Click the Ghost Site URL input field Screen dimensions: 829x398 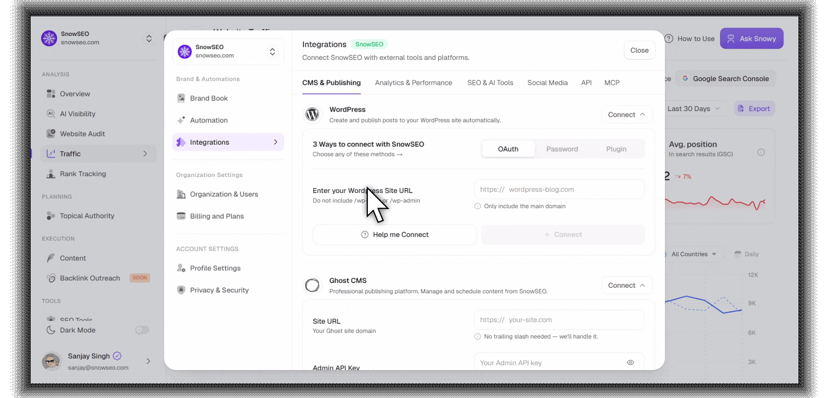click(559, 320)
